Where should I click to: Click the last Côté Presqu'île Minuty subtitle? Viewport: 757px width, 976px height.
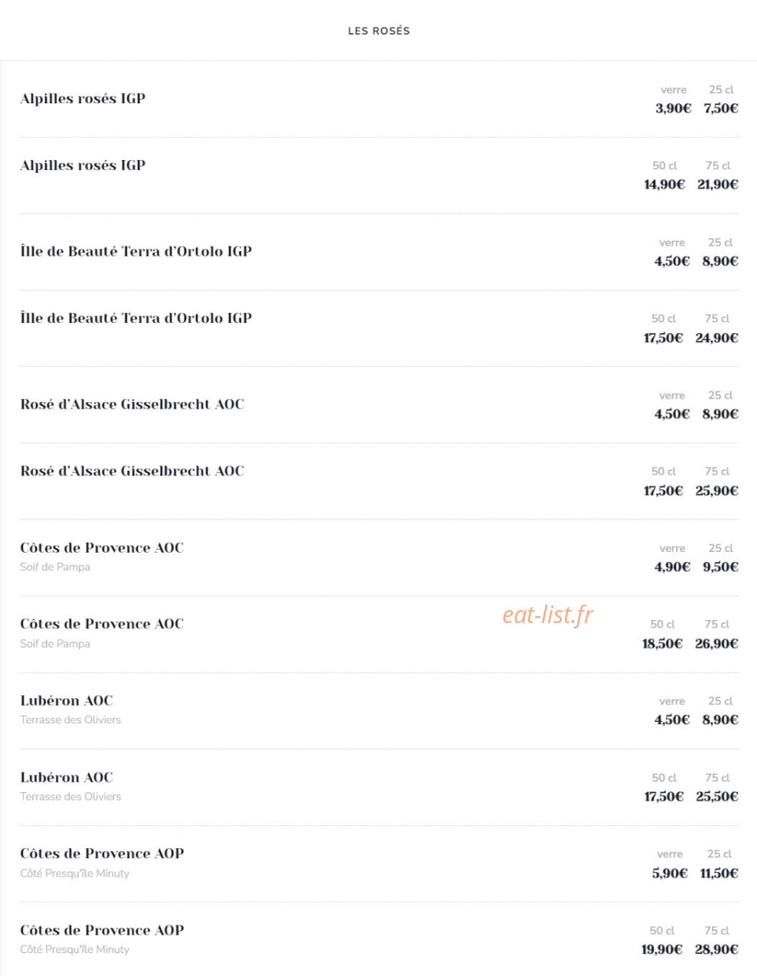coord(74,949)
